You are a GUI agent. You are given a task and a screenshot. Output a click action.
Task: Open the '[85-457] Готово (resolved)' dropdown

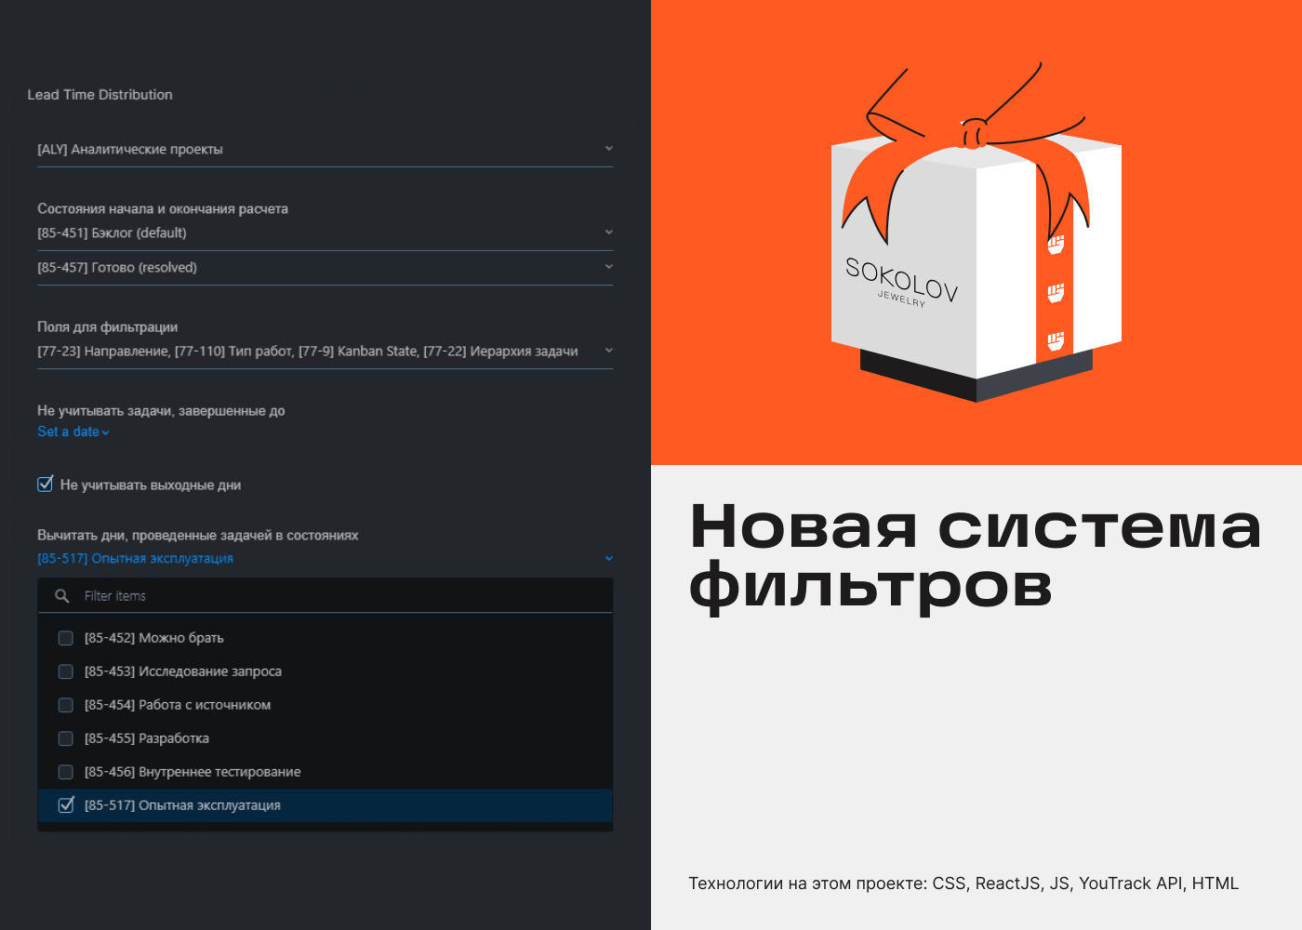coord(325,267)
